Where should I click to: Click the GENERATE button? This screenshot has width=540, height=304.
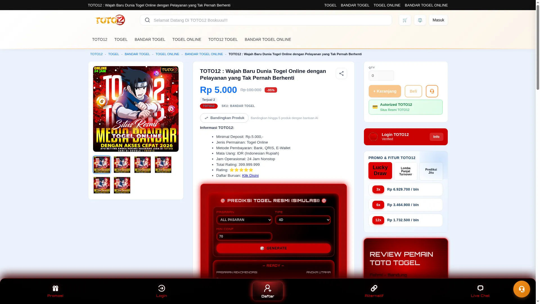point(273,248)
